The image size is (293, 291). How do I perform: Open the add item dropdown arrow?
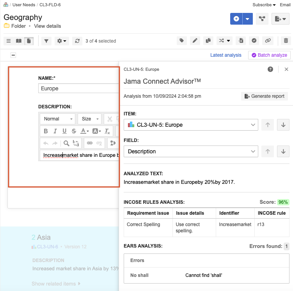coord(247,19)
